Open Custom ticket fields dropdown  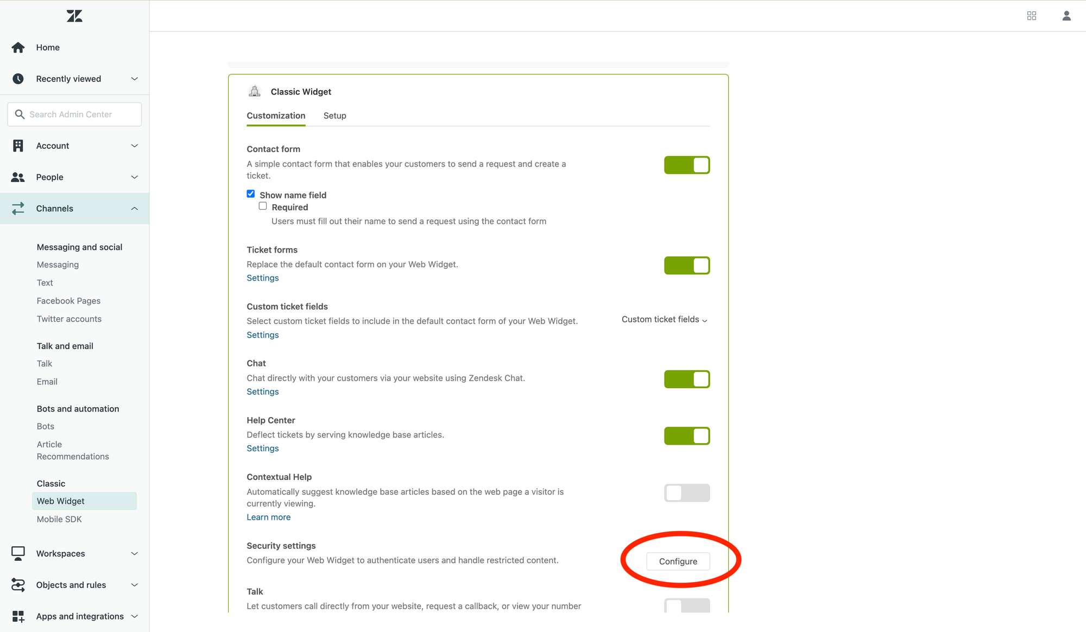coord(664,319)
